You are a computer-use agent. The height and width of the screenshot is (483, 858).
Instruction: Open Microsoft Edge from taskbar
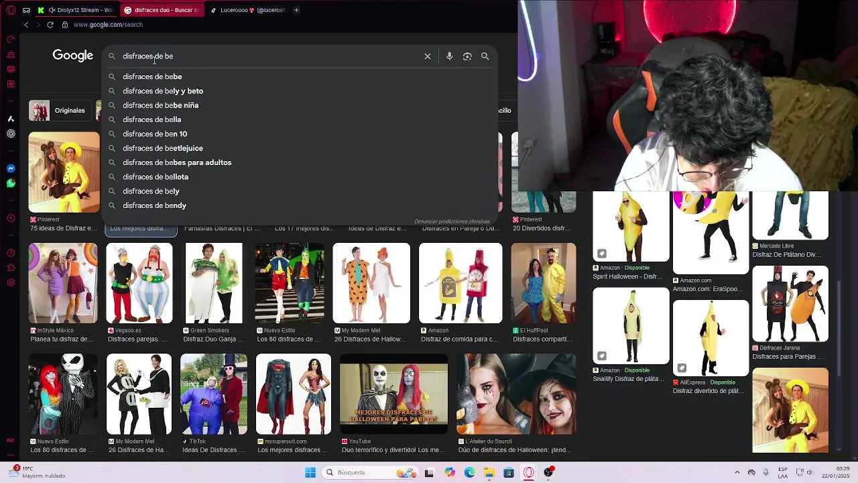(x=469, y=472)
